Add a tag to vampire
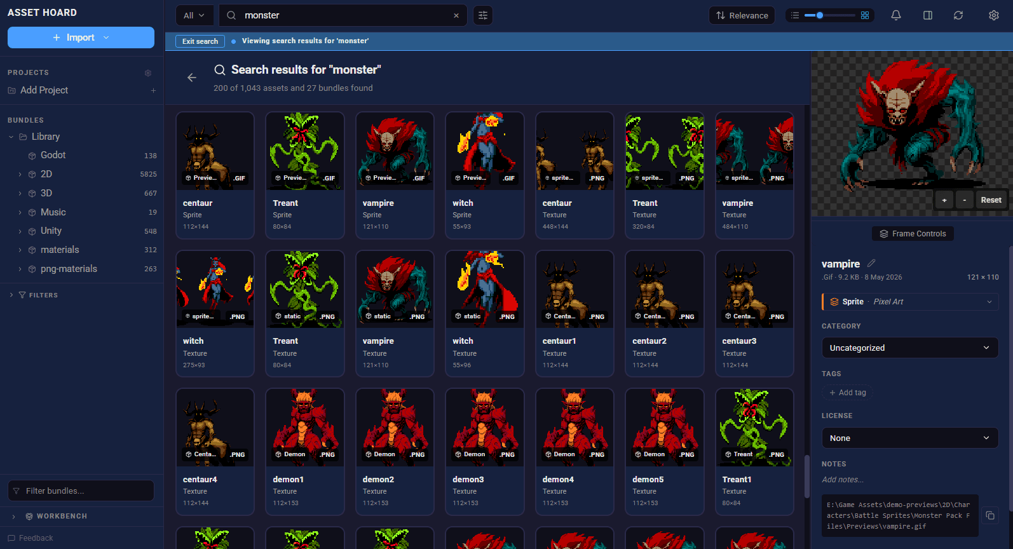The width and height of the screenshot is (1013, 549). pyautogui.click(x=847, y=393)
